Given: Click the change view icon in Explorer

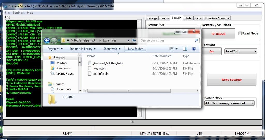Looking at the screenshot, I should (171, 49).
